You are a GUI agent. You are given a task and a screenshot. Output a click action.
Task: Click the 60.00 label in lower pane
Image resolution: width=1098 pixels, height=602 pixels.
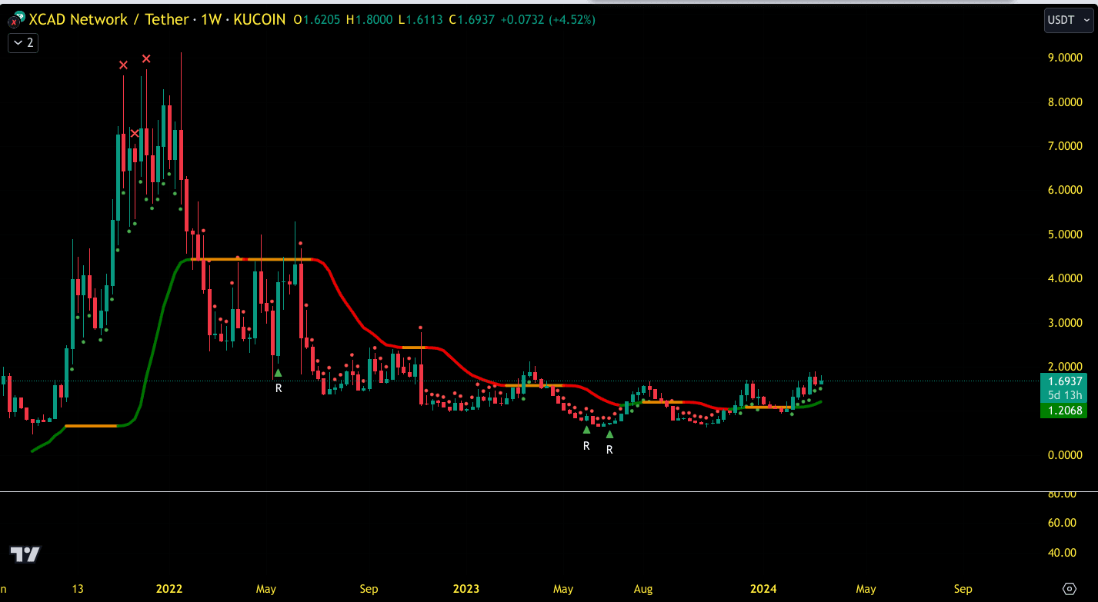pos(1062,523)
